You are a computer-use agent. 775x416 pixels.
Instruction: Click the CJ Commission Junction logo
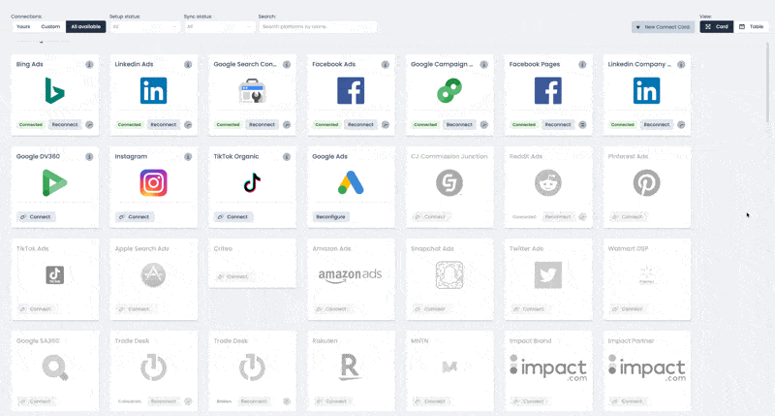coord(449,182)
